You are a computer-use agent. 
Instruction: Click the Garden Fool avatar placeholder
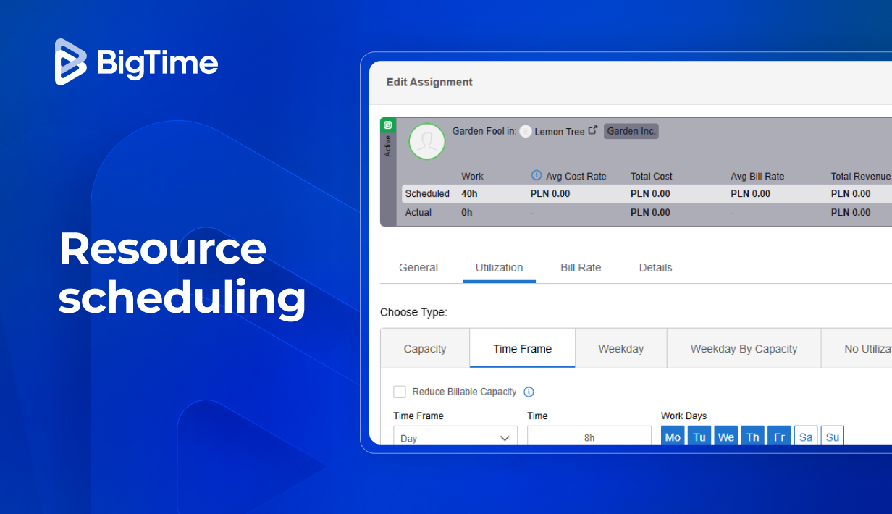click(x=426, y=141)
